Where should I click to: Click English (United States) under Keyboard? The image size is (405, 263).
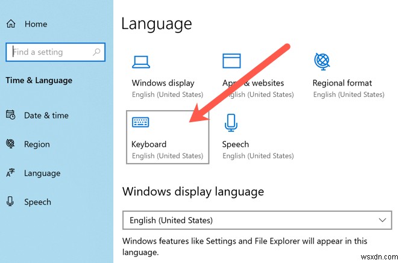(x=168, y=156)
